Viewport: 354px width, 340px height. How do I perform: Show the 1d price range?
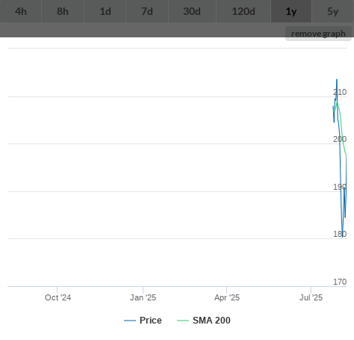click(105, 11)
